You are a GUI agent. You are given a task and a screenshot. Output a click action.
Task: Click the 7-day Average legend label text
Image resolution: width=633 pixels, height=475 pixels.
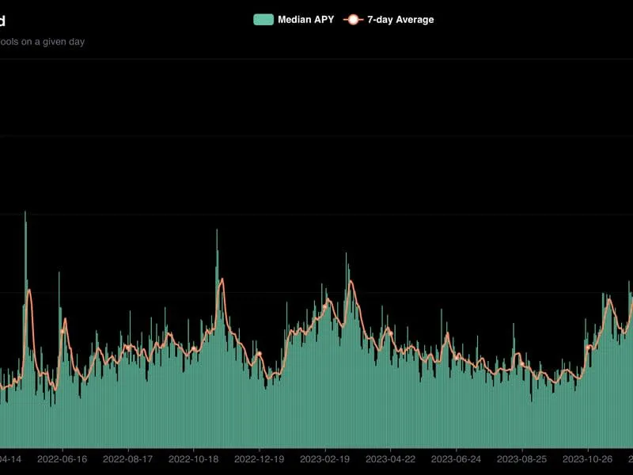click(399, 19)
